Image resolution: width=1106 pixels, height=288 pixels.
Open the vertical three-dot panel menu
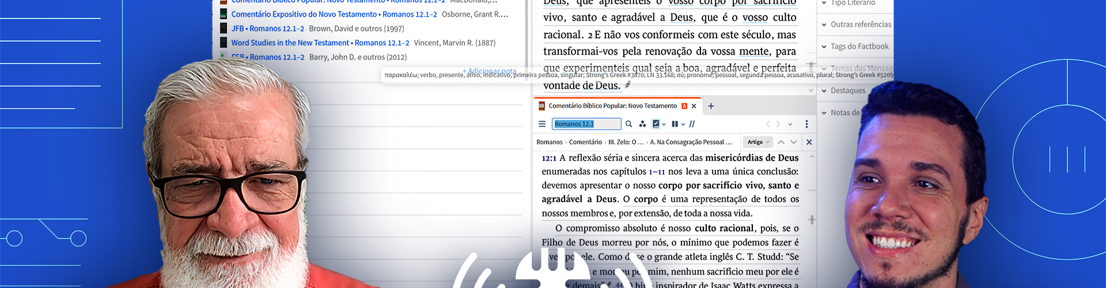(x=806, y=124)
